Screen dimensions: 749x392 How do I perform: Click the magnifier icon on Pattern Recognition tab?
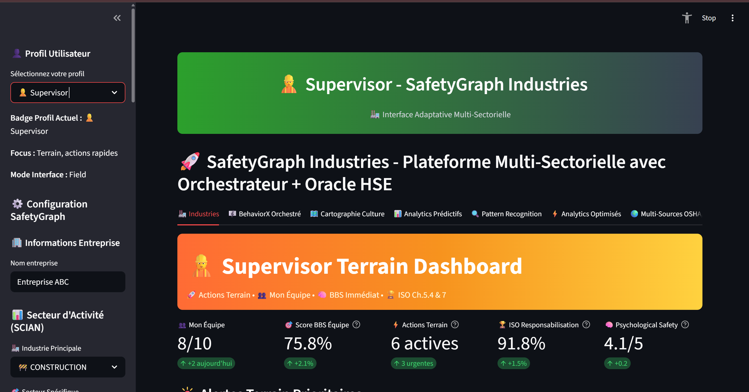coord(475,214)
